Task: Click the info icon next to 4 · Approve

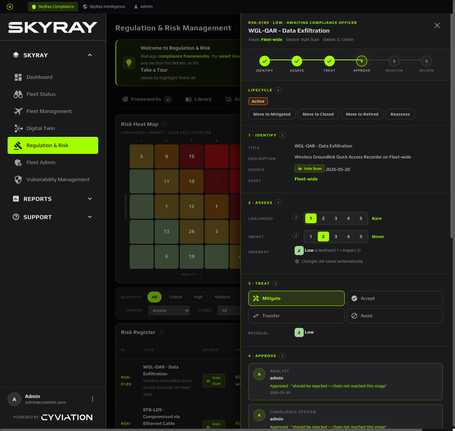Action: coord(282,356)
